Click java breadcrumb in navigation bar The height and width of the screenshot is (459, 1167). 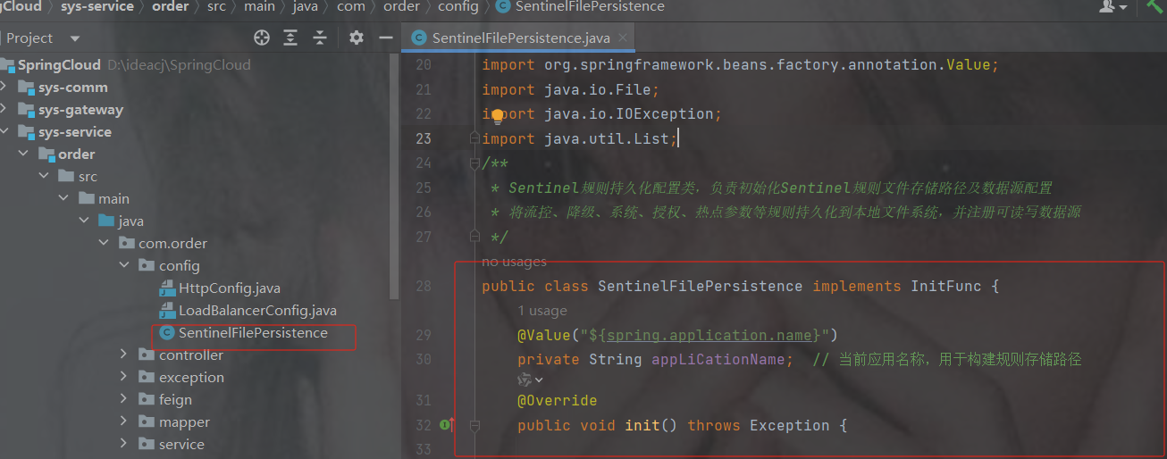point(306,6)
